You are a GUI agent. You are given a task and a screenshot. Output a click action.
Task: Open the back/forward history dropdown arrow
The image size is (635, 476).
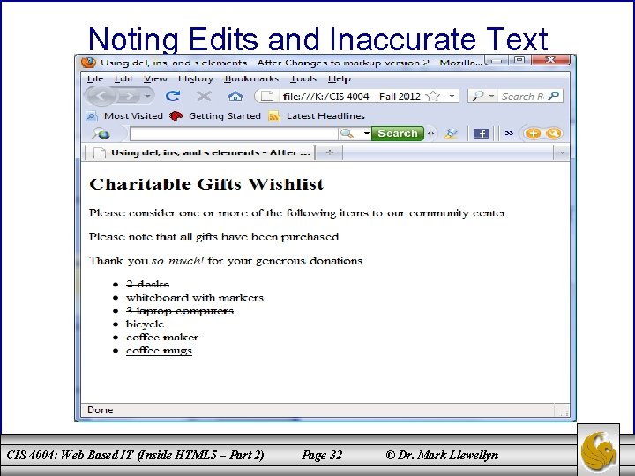[148, 96]
